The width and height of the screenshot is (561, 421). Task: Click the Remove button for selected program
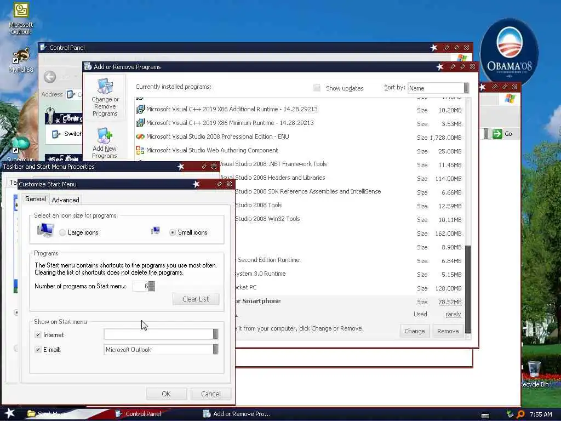click(448, 331)
